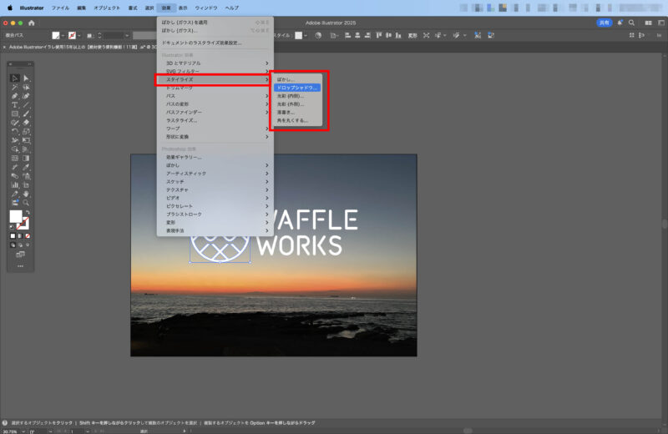Image resolution: width=668 pixels, height=434 pixels.
Task: Click the white fill color swatch
Action: pos(15,216)
